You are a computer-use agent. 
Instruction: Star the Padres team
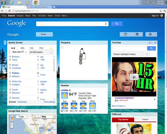pos(10,73)
